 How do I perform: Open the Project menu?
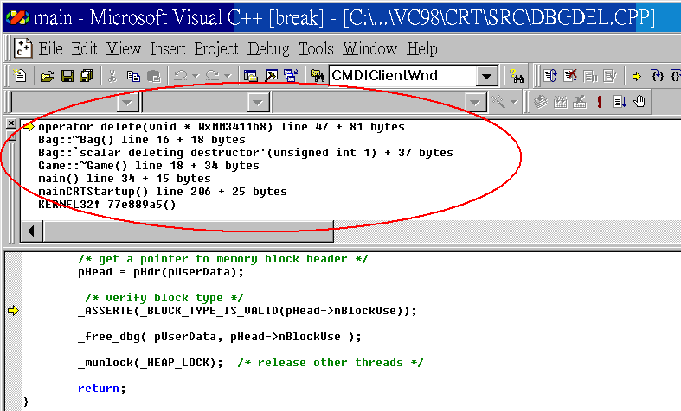click(216, 48)
